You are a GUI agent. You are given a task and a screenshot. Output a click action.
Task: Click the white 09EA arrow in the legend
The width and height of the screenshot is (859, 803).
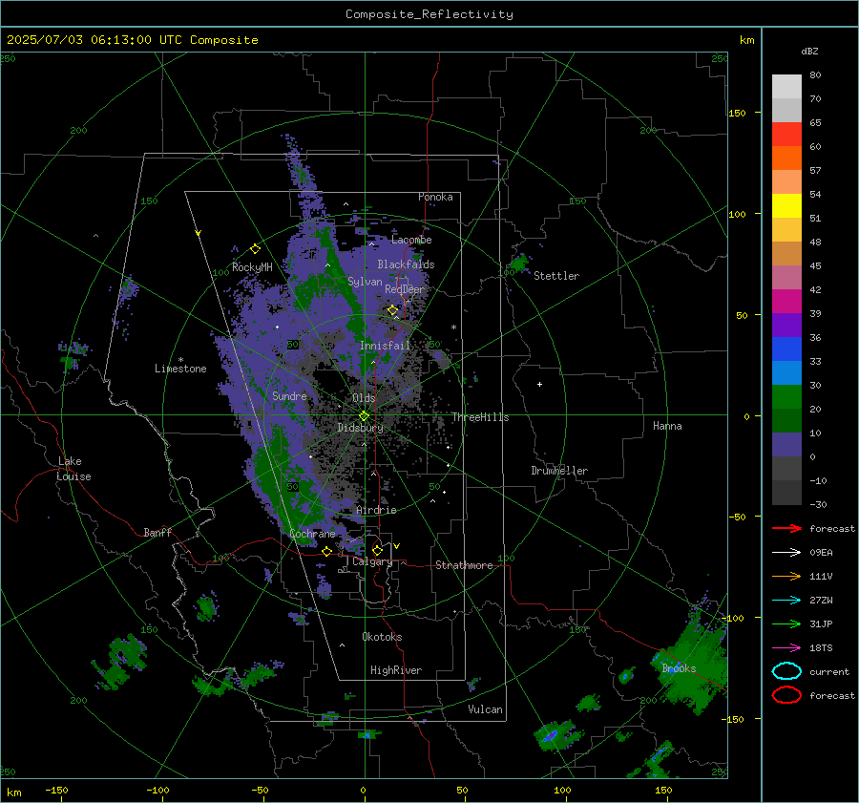[x=786, y=552]
